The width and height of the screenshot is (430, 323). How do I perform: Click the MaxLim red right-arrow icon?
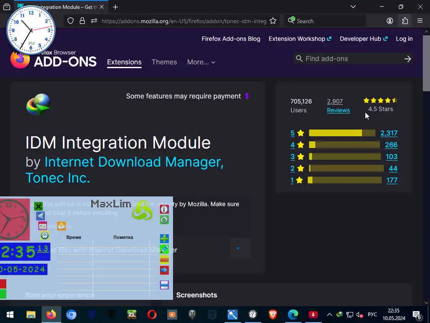164,270
